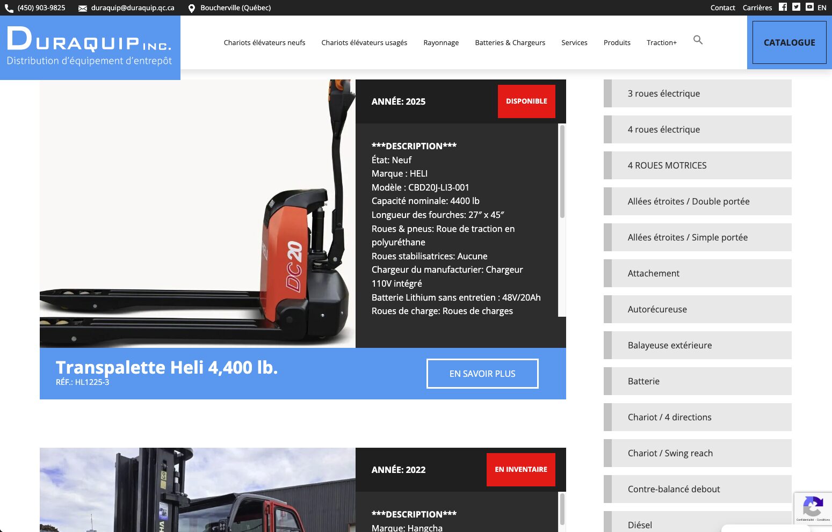Open the Traction+ menu item
The image size is (832, 532).
coord(661,42)
